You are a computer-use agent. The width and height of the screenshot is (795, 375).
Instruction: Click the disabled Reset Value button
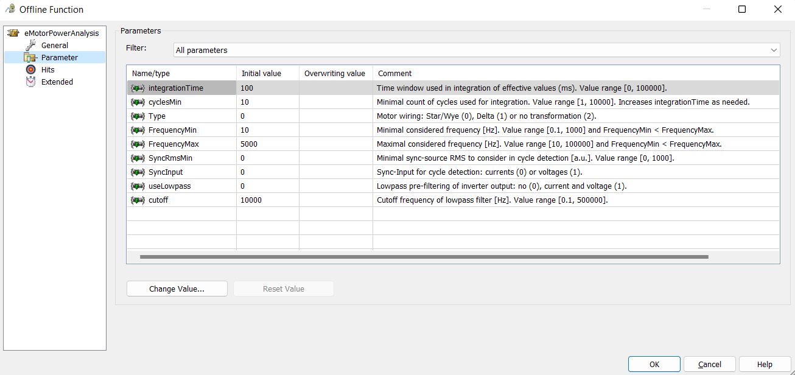pos(284,289)
